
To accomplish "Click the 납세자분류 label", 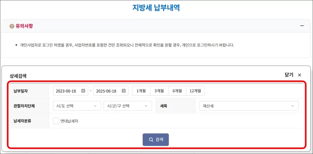I will [22, 121].
